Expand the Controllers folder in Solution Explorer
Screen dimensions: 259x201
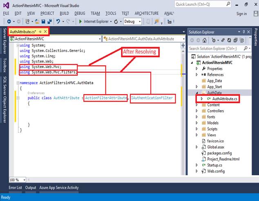pyautogui.click(x=196, y=111)
